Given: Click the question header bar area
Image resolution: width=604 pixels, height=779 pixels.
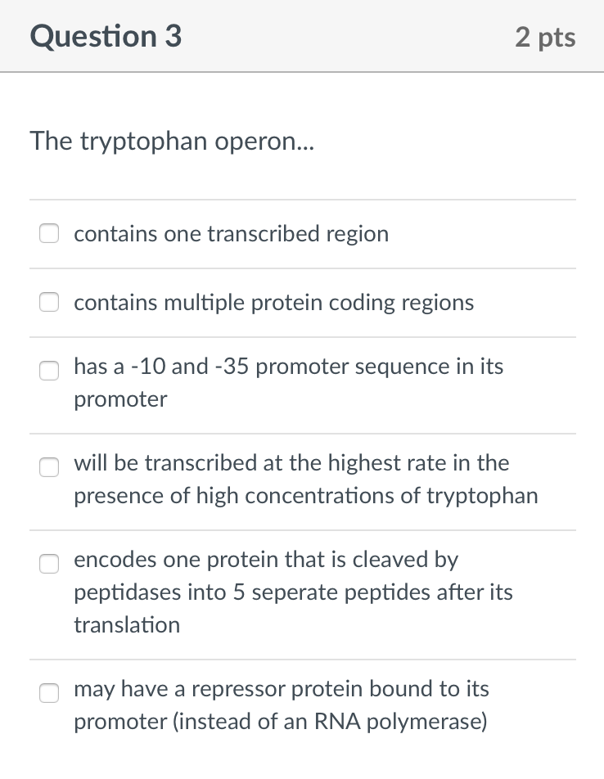Looking at the screenshot, I should [x=302, y=36].
